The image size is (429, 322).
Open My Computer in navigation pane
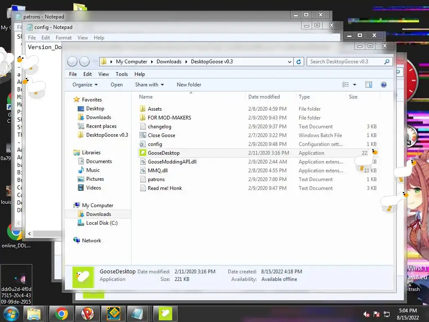pyautogui.click(x=97, y=205)
